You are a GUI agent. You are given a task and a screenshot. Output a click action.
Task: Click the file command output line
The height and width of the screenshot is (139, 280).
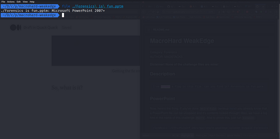[x=53, y=11]
